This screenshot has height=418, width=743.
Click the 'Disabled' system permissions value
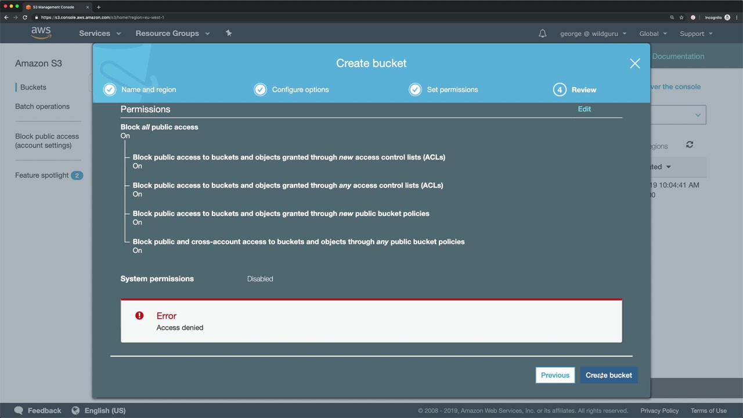[x=260, y=279]
